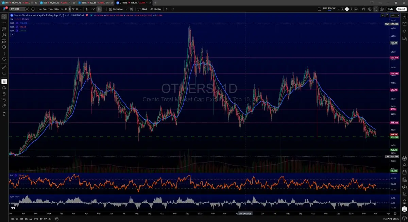The width and height of the screenshot is (408, 222).
Task: Set date range to YTD
Action: 36,219
